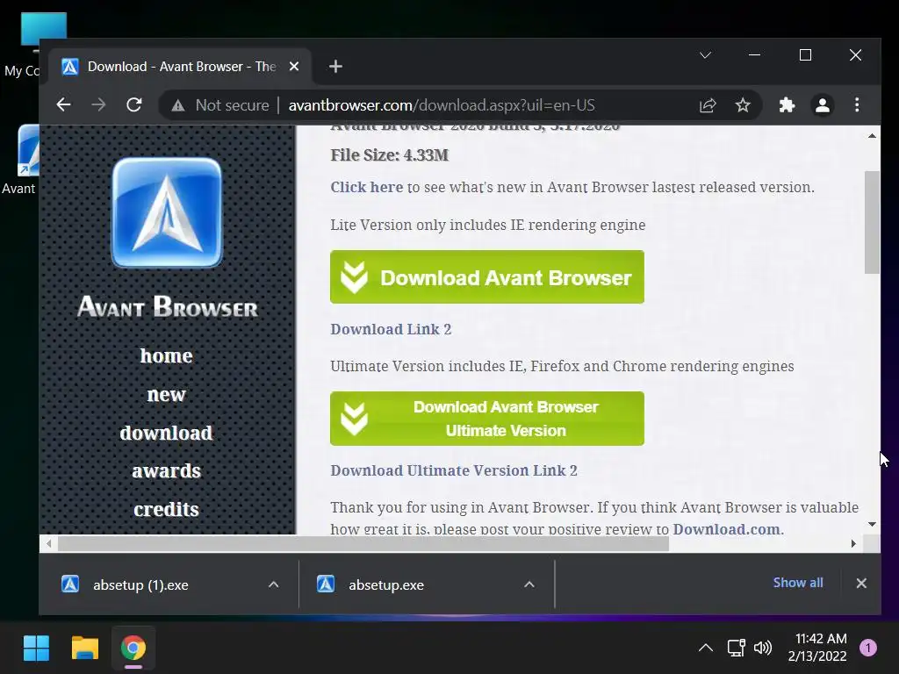Open the awards sidebar link
Screen dimensions: 899x674
click(x=166, y=471)
